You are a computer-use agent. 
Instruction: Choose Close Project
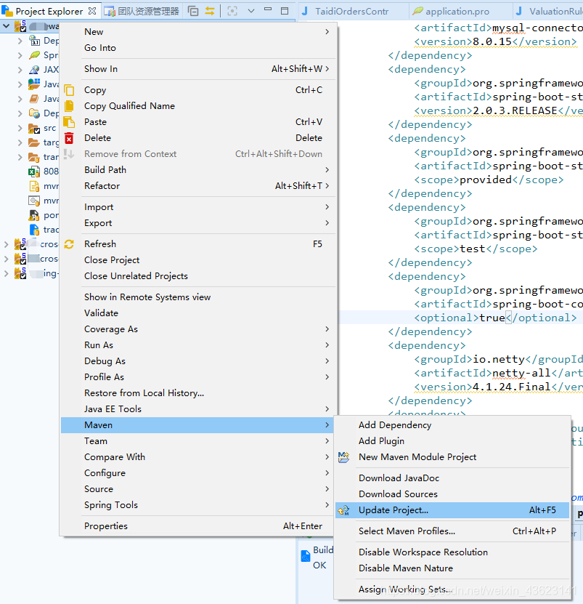[x=198, y=260]
